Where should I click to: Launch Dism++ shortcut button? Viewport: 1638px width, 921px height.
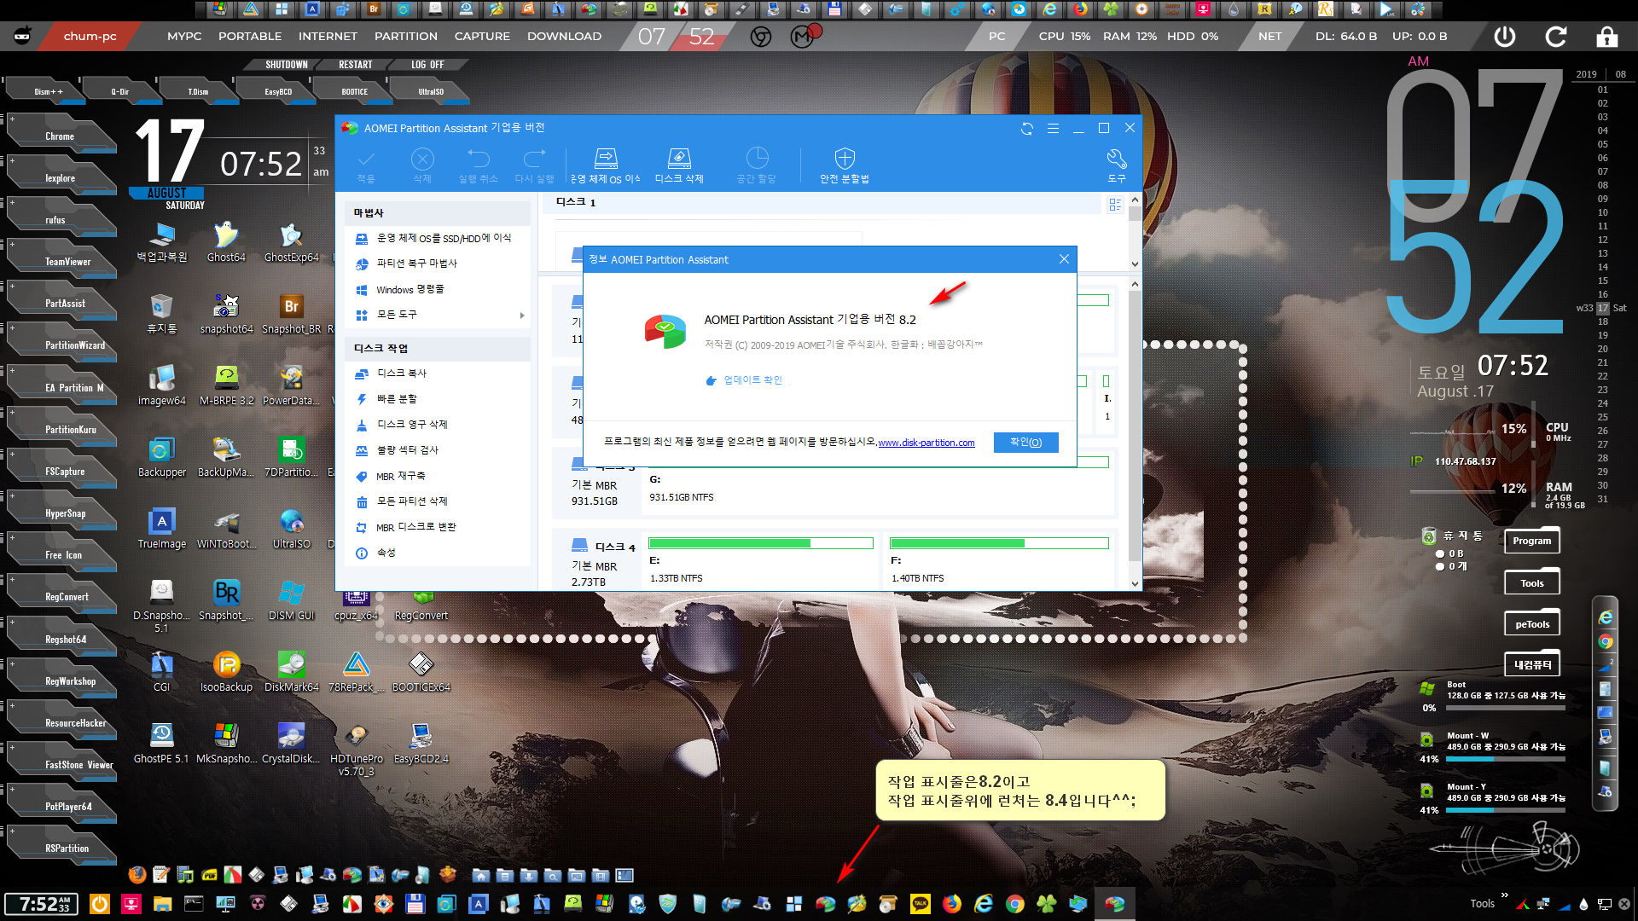click(48, 91)
